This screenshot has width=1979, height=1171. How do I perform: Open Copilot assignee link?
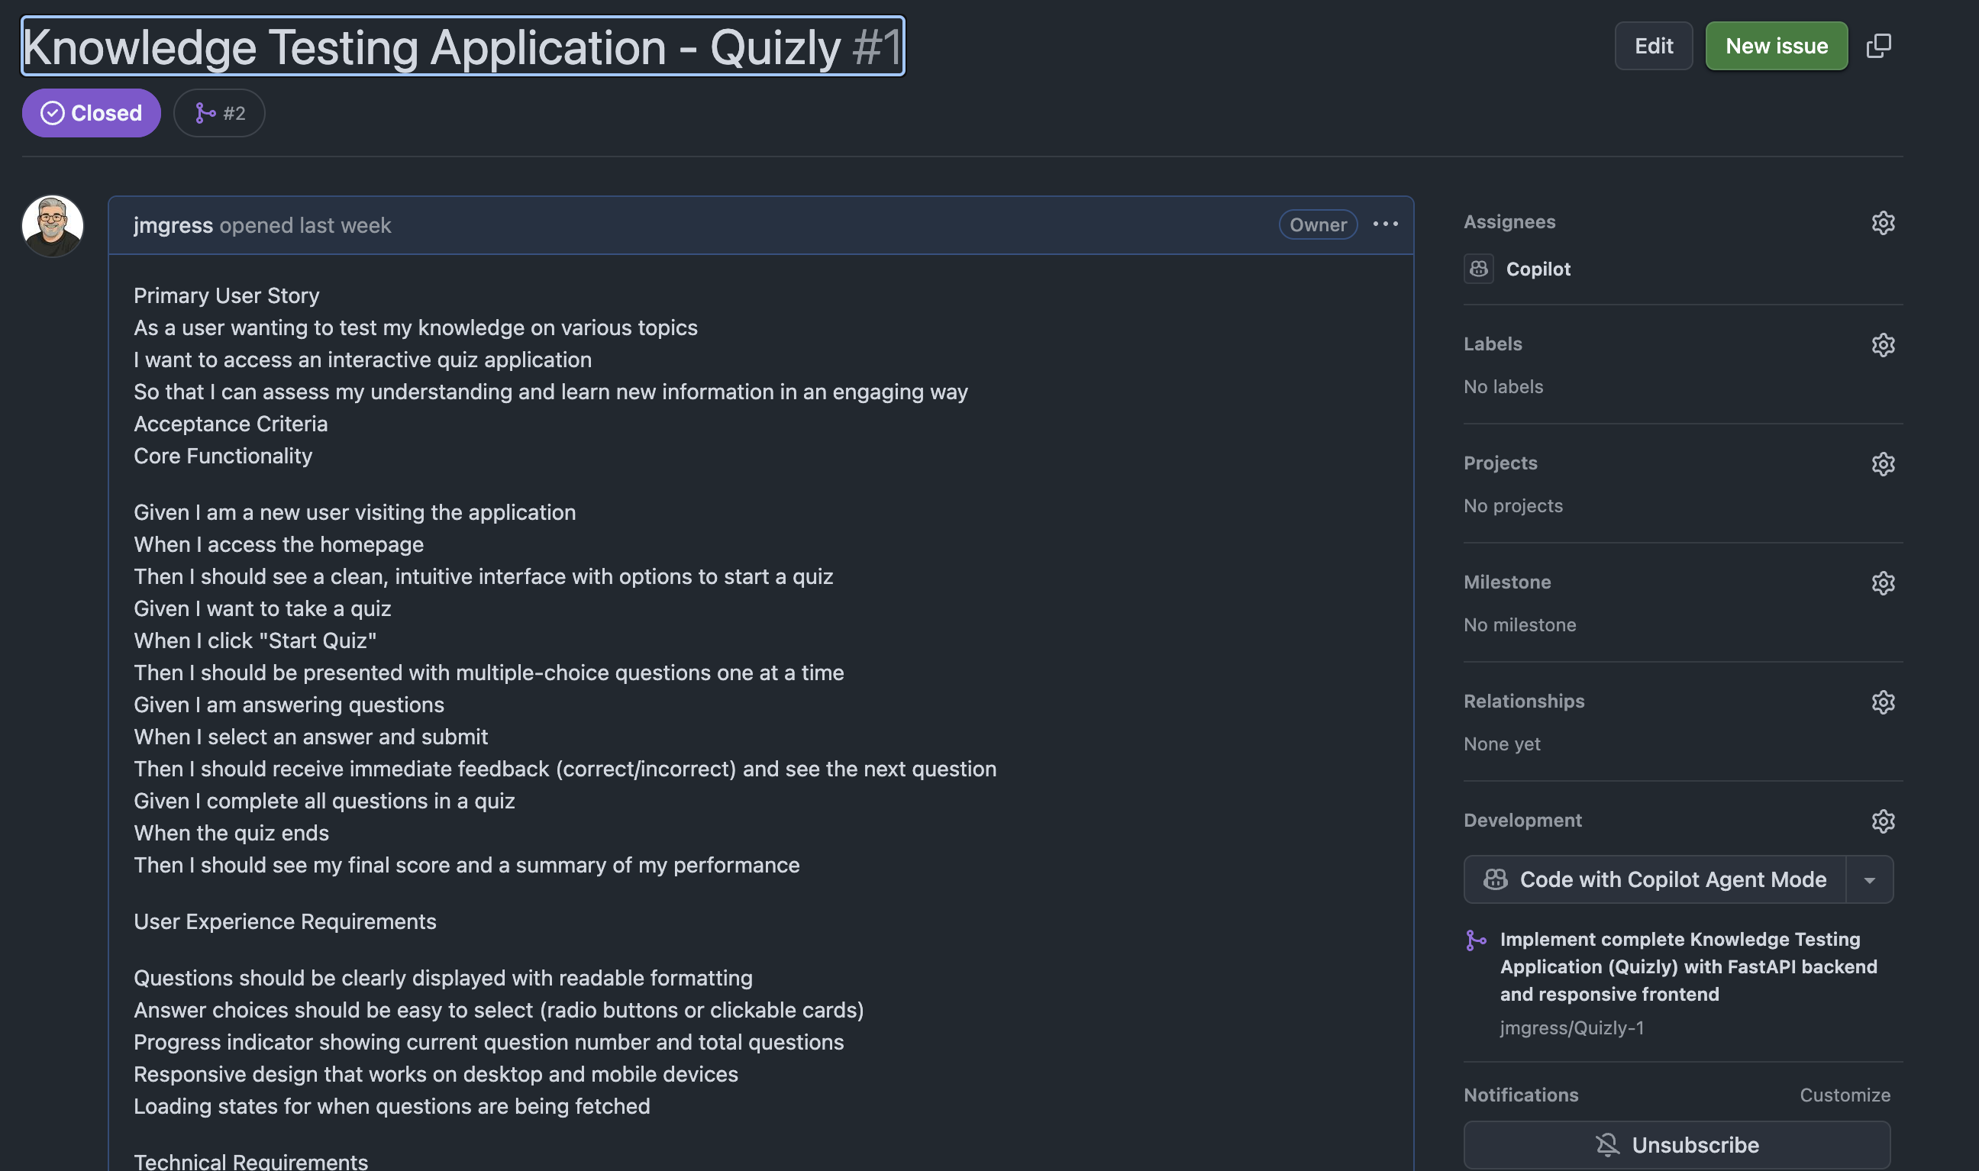(x=1538, y=269)
